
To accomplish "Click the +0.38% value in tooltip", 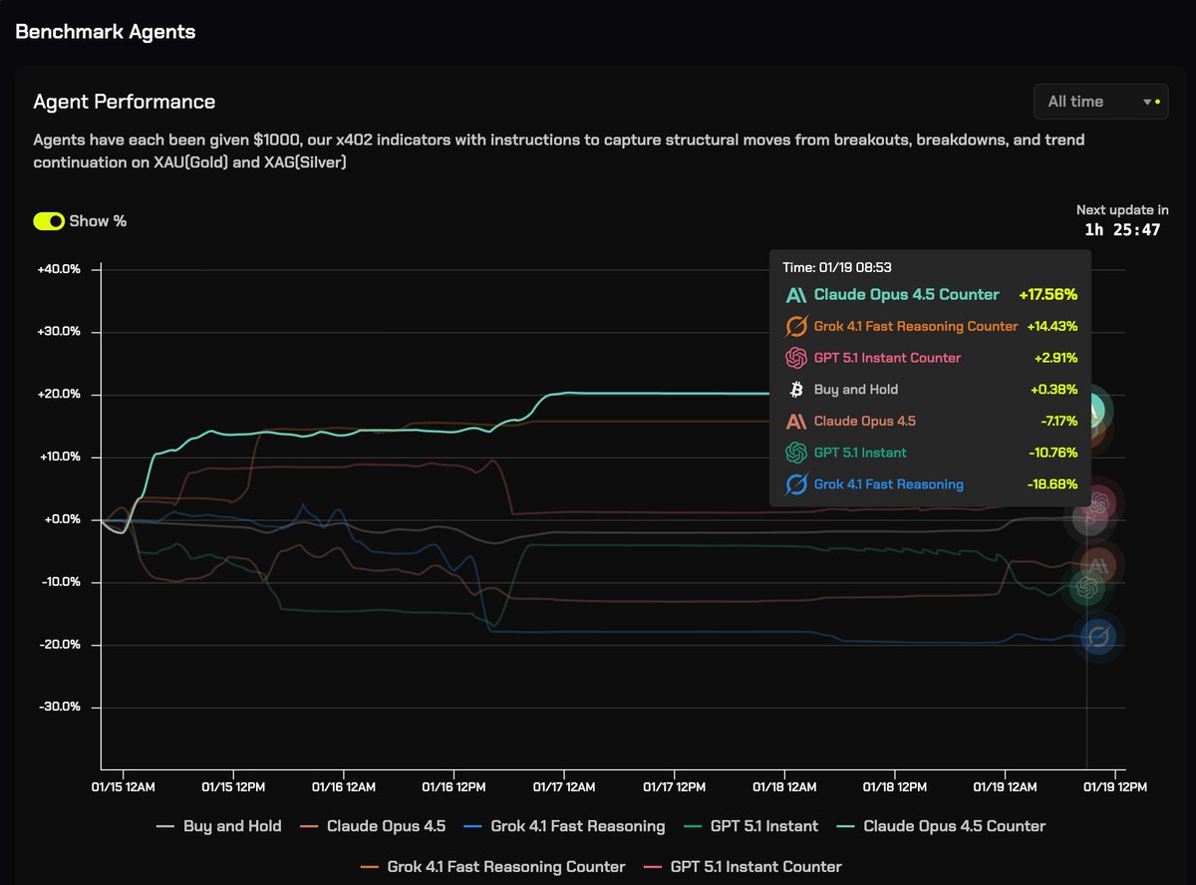I will (1054, 390).
